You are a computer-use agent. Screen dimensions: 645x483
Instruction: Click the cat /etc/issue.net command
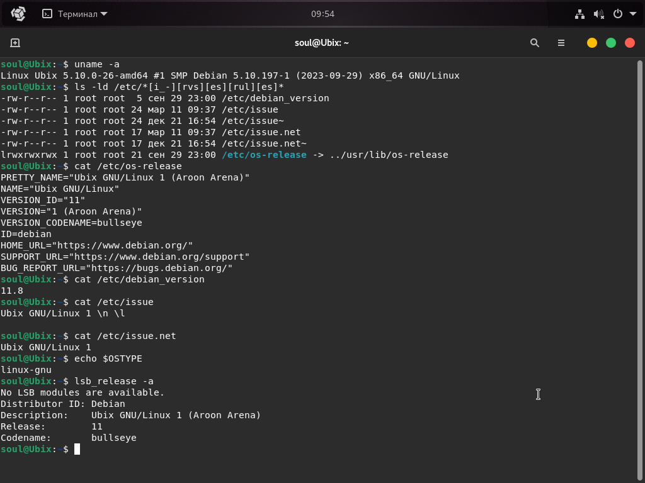(125, 336)
